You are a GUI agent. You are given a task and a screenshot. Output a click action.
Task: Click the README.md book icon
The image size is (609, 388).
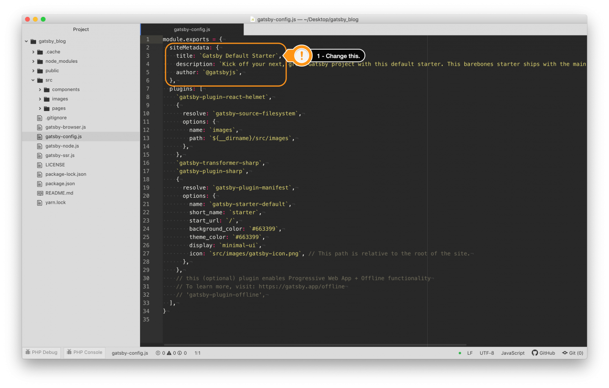click(x=40, y=193)
